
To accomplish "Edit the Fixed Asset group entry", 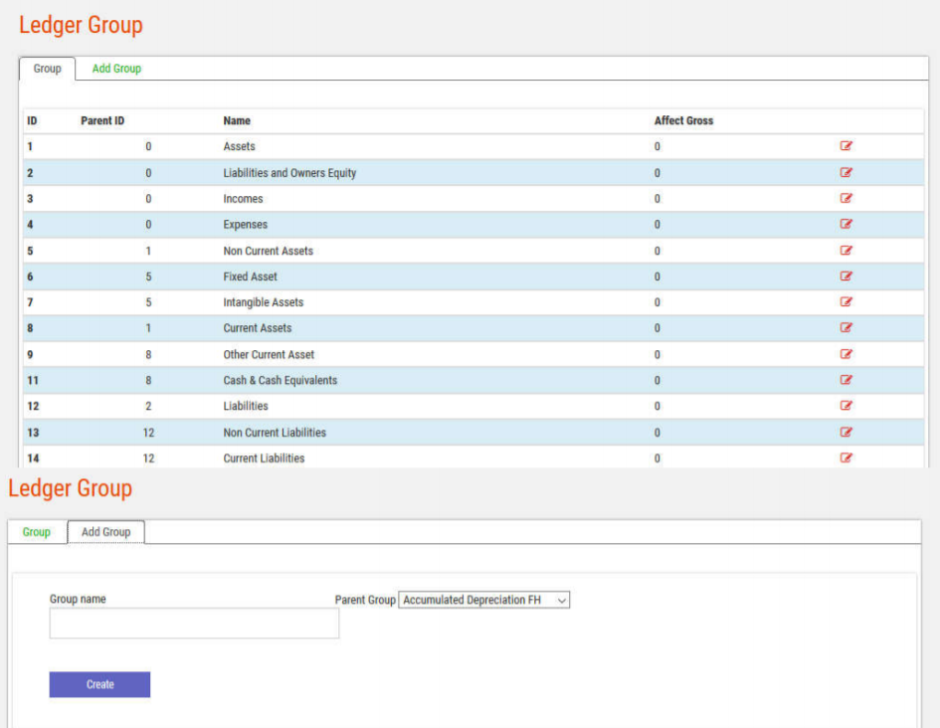I will 846,276.
